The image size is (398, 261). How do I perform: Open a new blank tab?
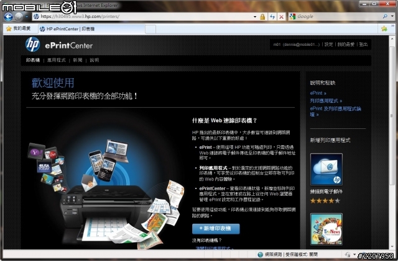[x=150, y=29]
